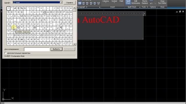Select the lowercase k character

[x=54, y=20]
